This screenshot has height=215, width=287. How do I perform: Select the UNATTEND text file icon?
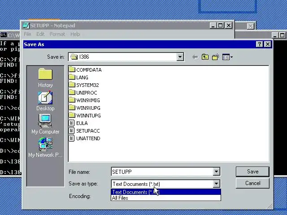(x=72, y=138)
